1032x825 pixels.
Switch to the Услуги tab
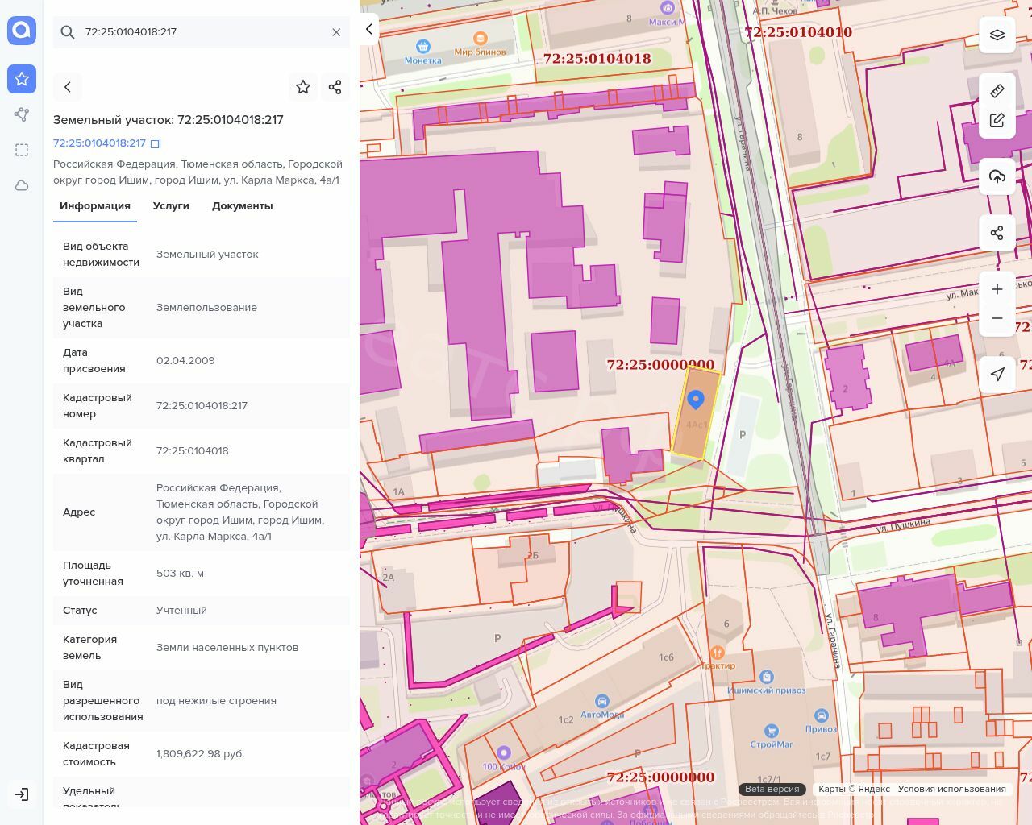click(x=171, y=206)
